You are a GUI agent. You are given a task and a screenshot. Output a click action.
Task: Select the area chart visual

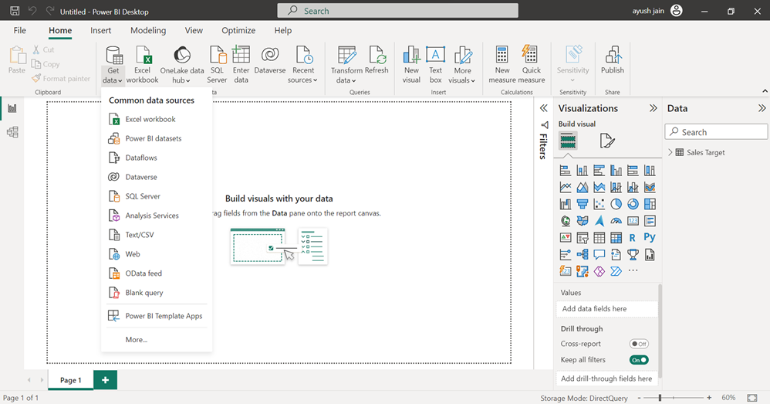(x=583, y=187)
